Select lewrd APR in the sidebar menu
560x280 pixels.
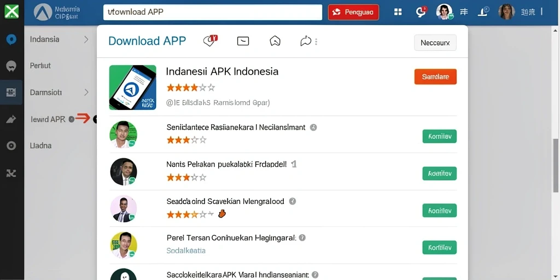coord(48,119)
